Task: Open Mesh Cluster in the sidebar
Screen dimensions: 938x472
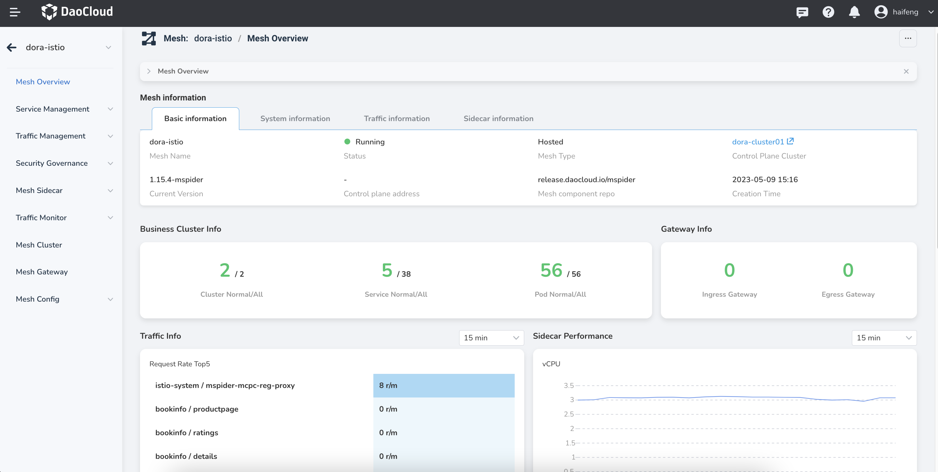Action: 39,245
